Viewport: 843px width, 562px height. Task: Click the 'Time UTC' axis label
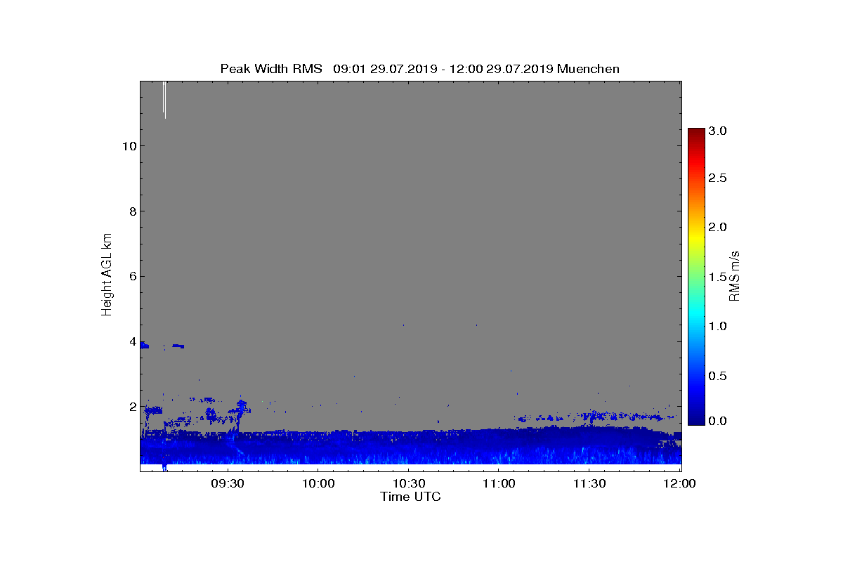[410, 497]
